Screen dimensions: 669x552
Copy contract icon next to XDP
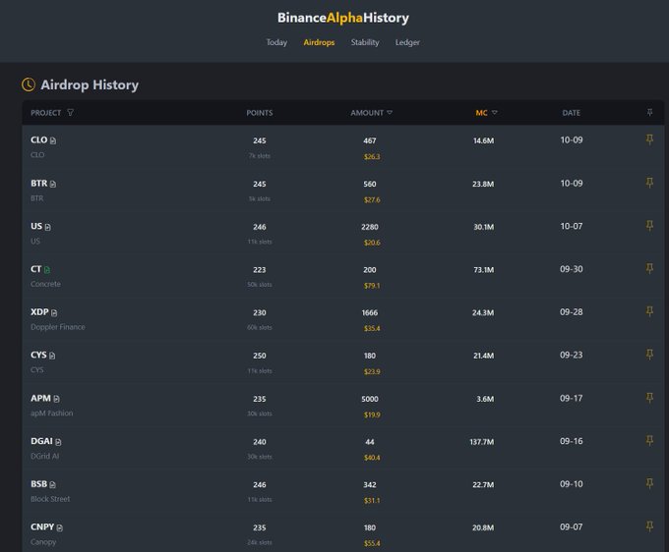pos(54,312)
